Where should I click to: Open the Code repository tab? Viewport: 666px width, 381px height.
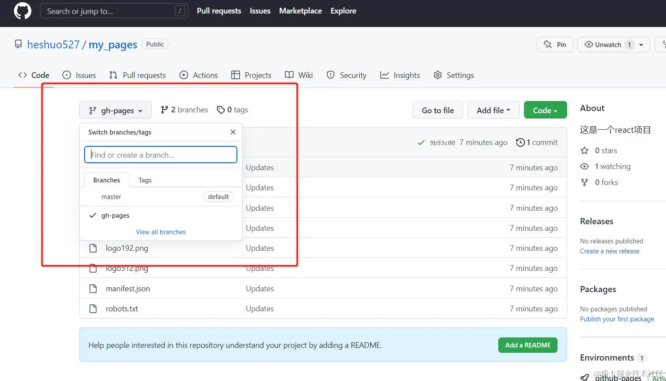coord(34,75)
